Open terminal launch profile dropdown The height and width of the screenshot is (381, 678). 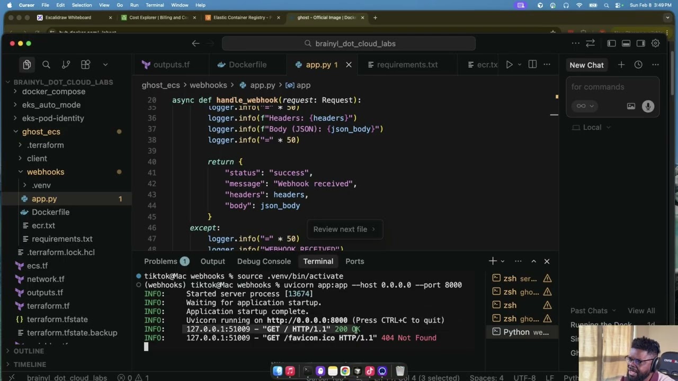tap(503, 261)
